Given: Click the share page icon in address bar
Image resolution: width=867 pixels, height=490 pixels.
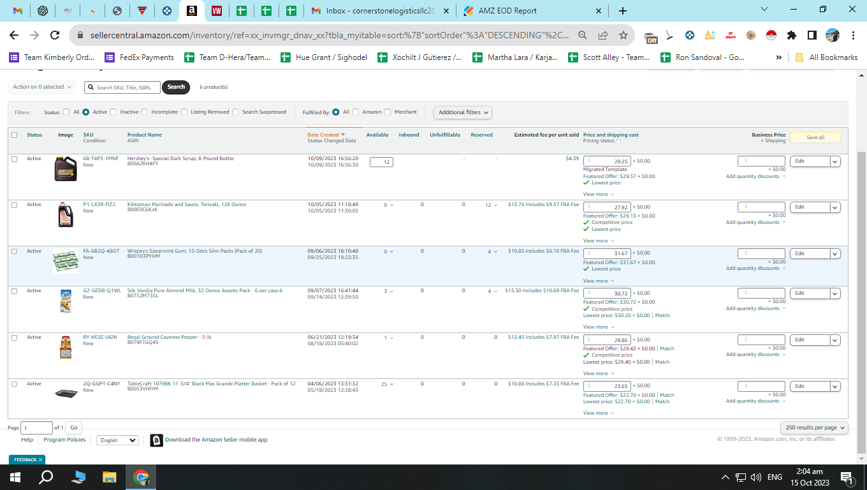Looking at the screenshot, I should pos(603,35).
